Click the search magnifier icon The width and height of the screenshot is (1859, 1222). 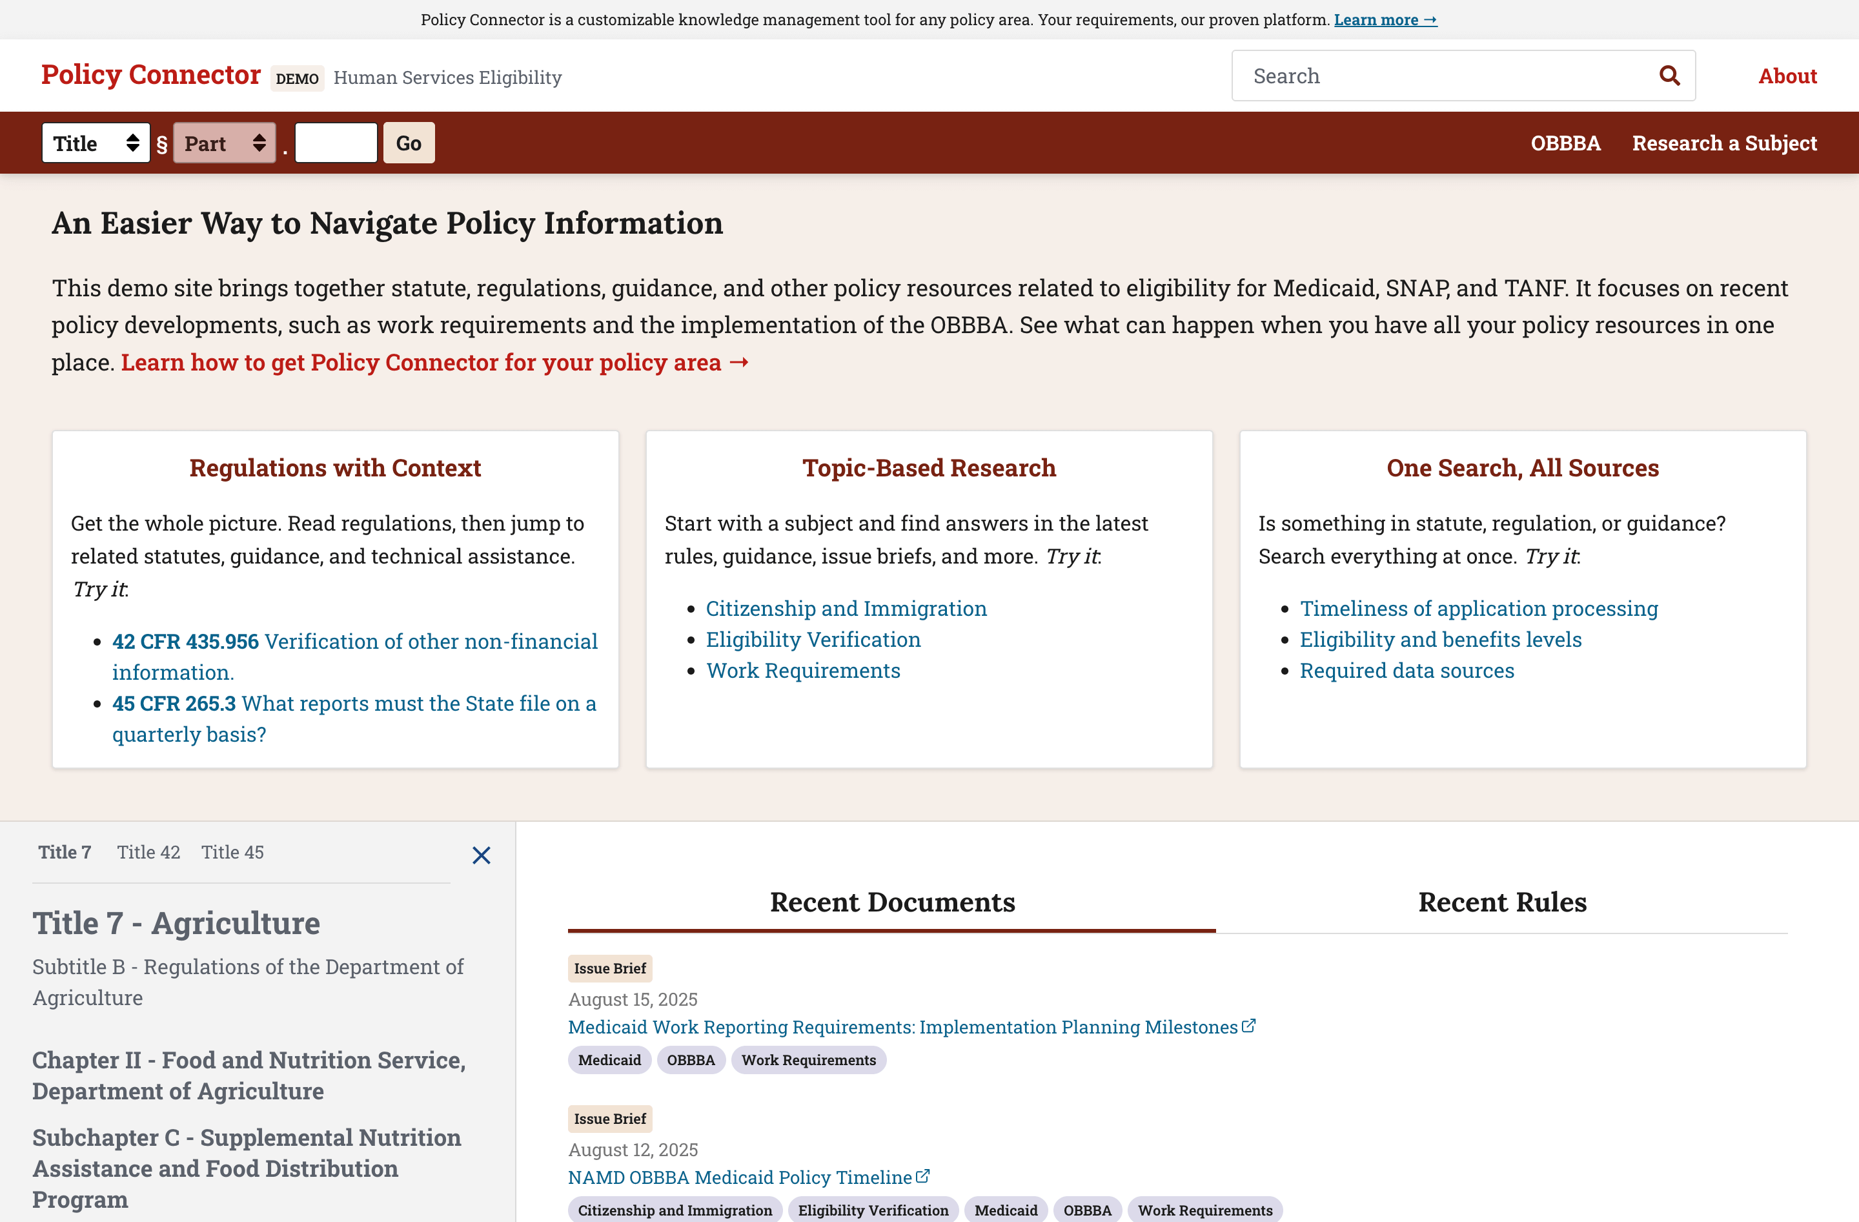(1669, 76)
